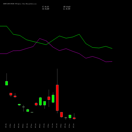Click the '12 Jan' date label
Viewport: 132px width, 132px height.
point(44,126)
